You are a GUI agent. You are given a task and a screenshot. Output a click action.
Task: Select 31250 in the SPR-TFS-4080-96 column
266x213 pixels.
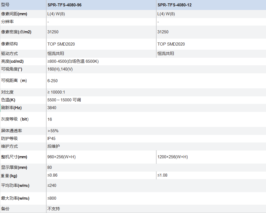53,32
